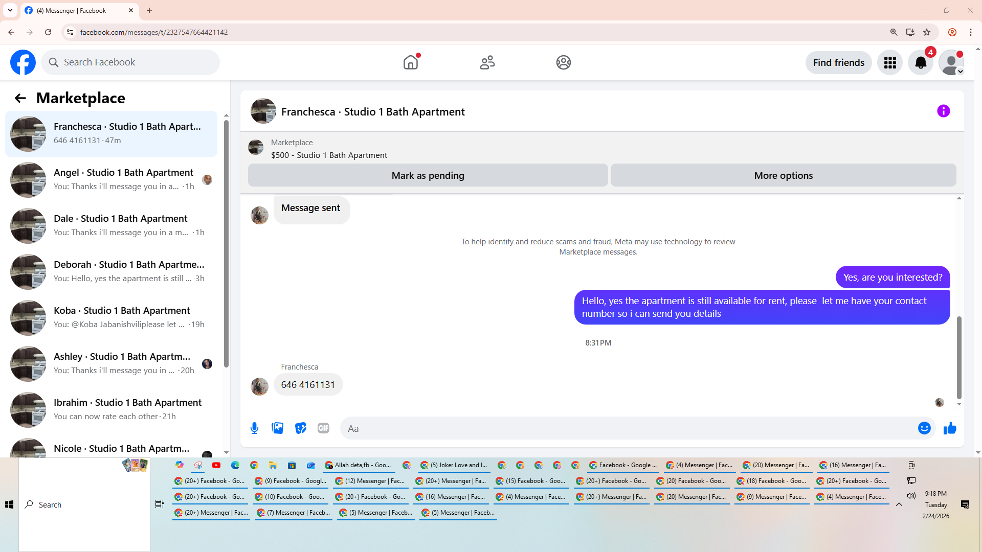Click the Find friends button
Image resolution: width=982 pixels, height=552 pixels.
[x=838, y=62]
